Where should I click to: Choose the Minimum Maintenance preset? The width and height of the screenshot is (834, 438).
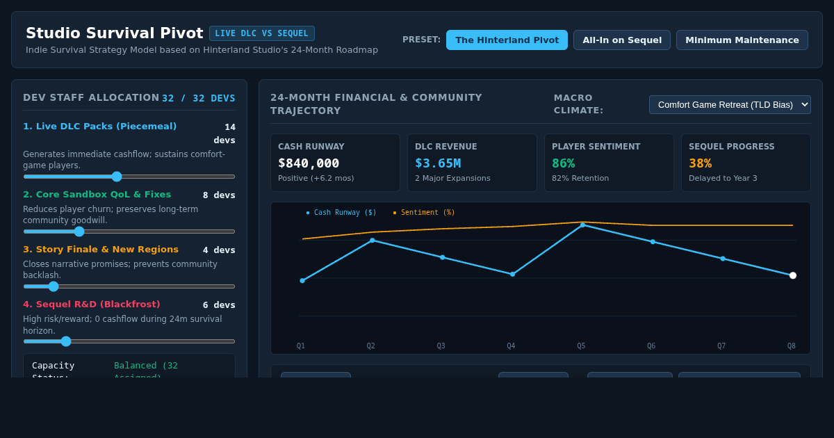click(742, 40)
